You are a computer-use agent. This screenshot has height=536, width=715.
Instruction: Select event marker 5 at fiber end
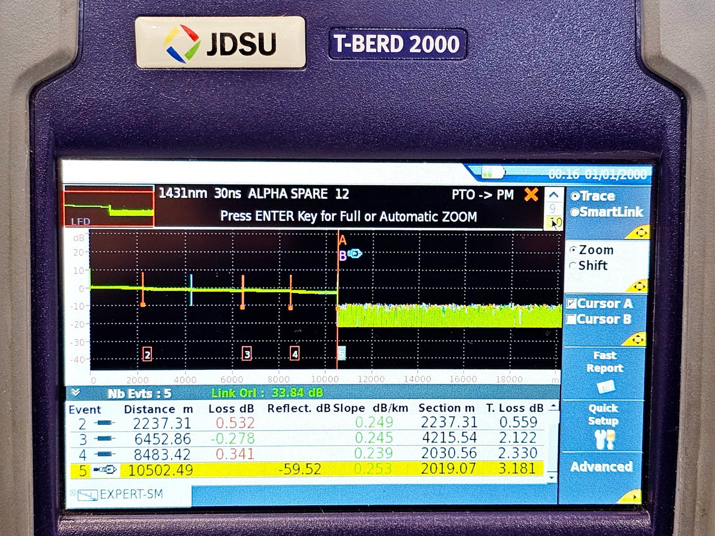click(x=341, y=354)
